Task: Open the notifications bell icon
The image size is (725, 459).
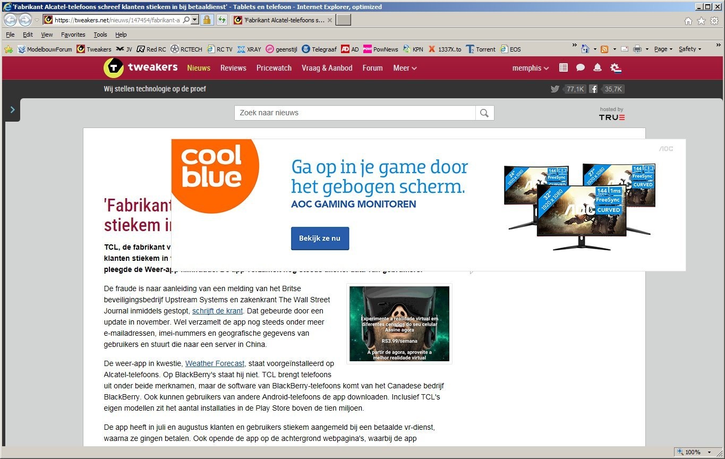Action: point(598,67)
